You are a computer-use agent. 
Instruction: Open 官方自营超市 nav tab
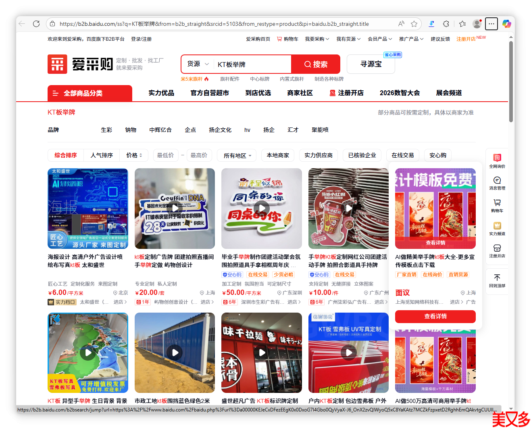click(210, 93)
